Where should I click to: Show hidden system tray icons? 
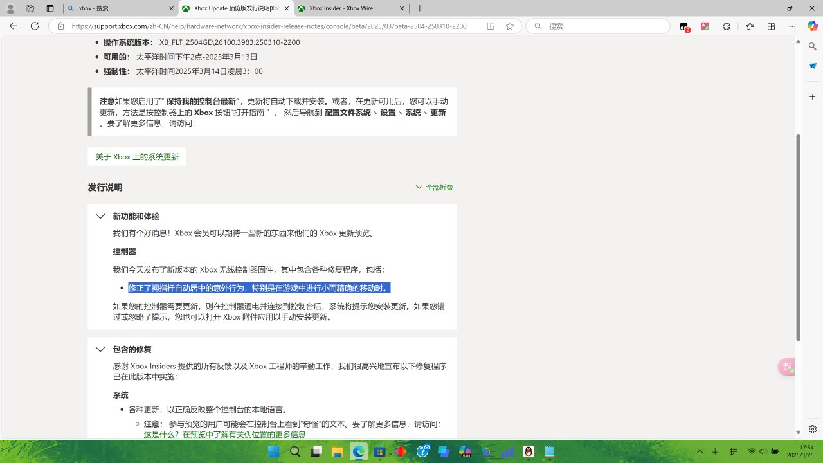[700, 451]
